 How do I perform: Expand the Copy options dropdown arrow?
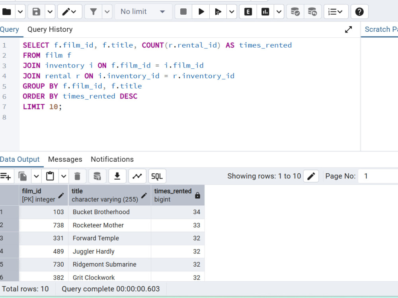(x=36, y=176)
